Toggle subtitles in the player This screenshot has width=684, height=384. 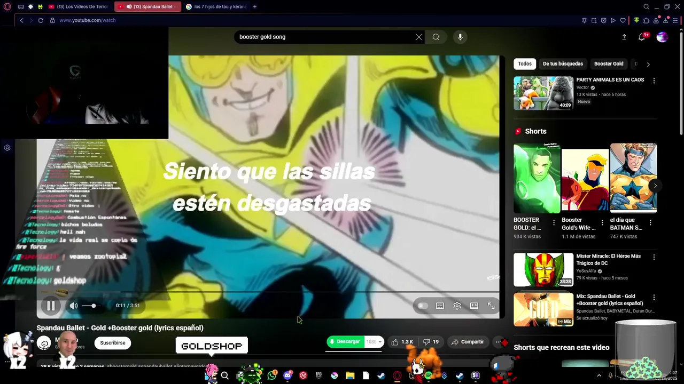440,306
